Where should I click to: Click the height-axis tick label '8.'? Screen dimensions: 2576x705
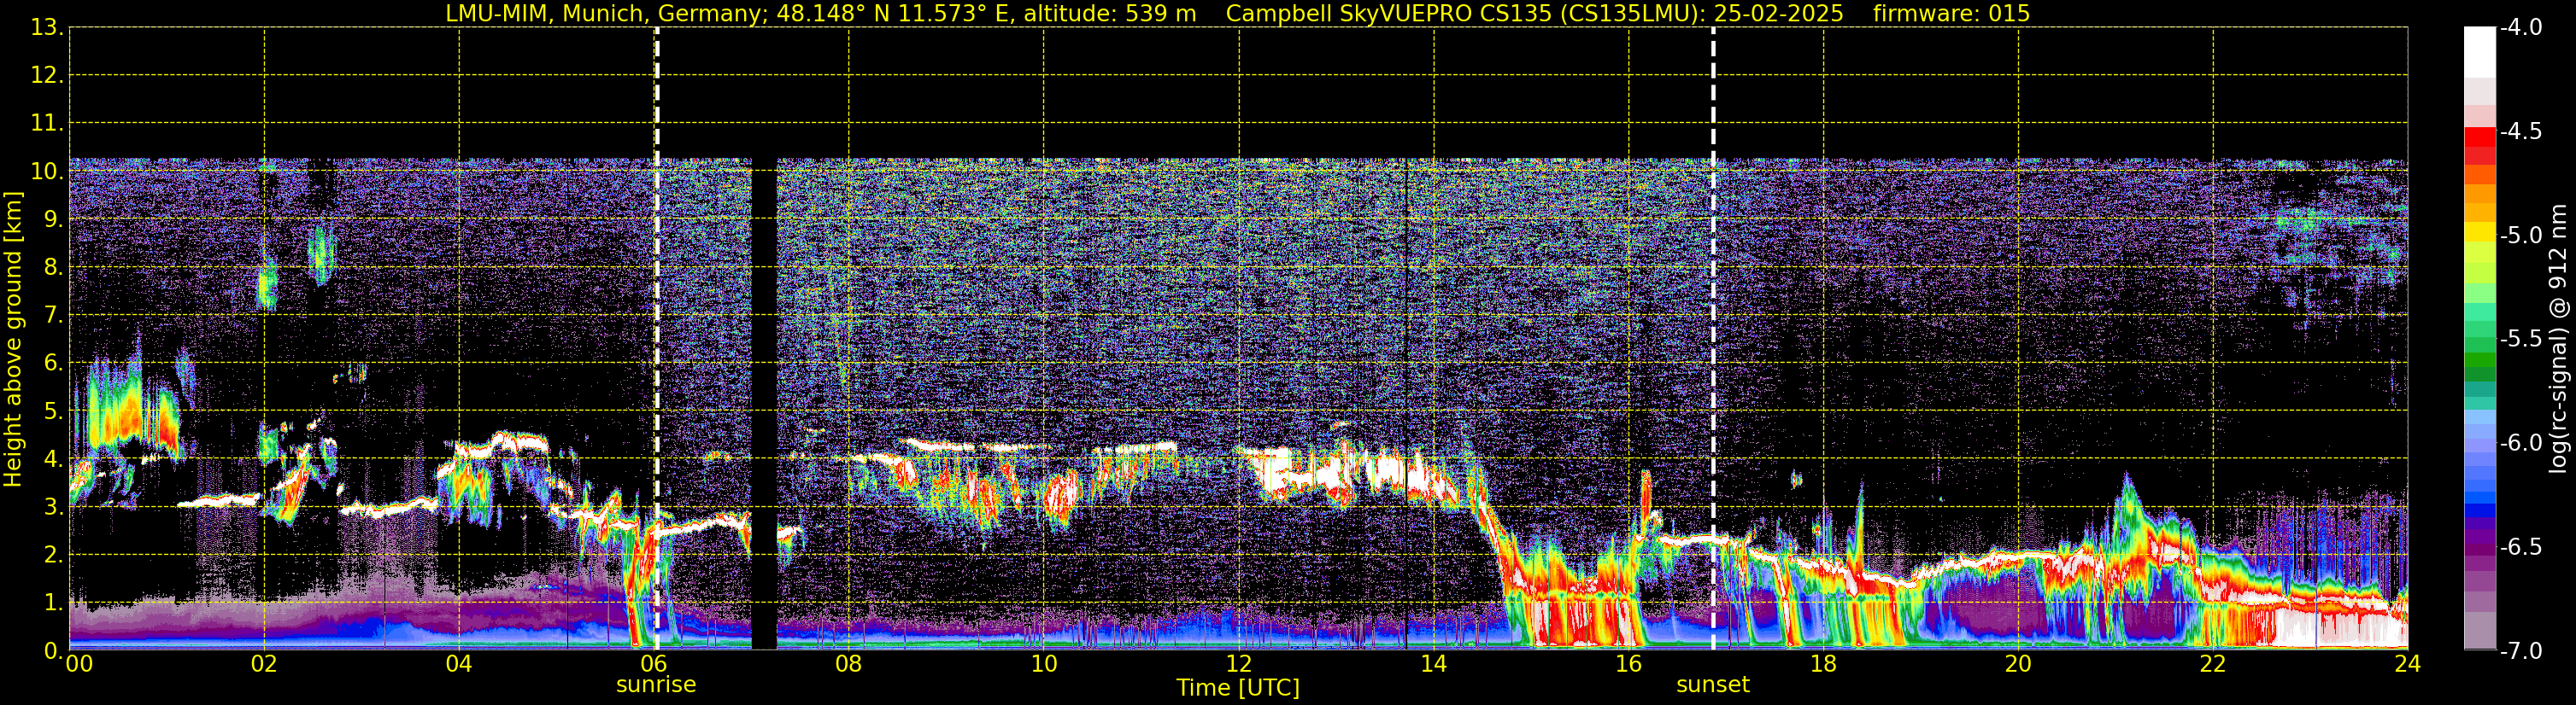53,268
